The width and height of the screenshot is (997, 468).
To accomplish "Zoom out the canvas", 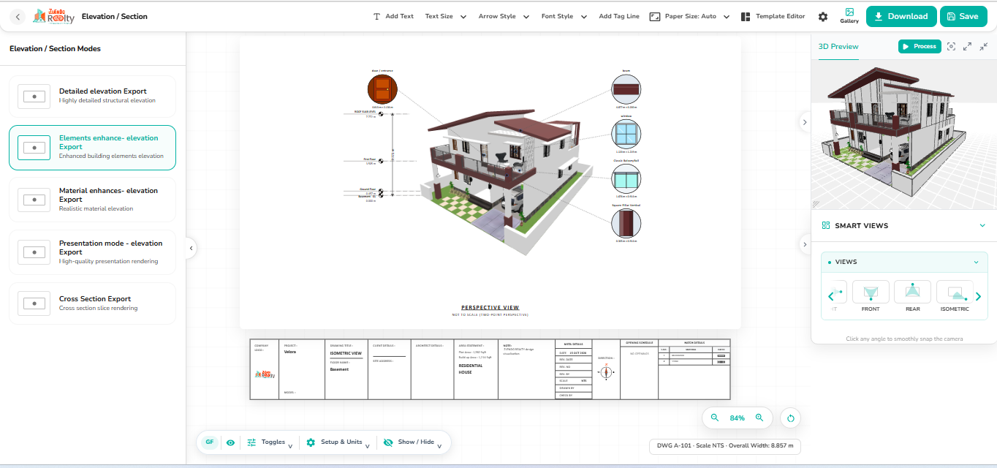I will [x=714, y=418].
